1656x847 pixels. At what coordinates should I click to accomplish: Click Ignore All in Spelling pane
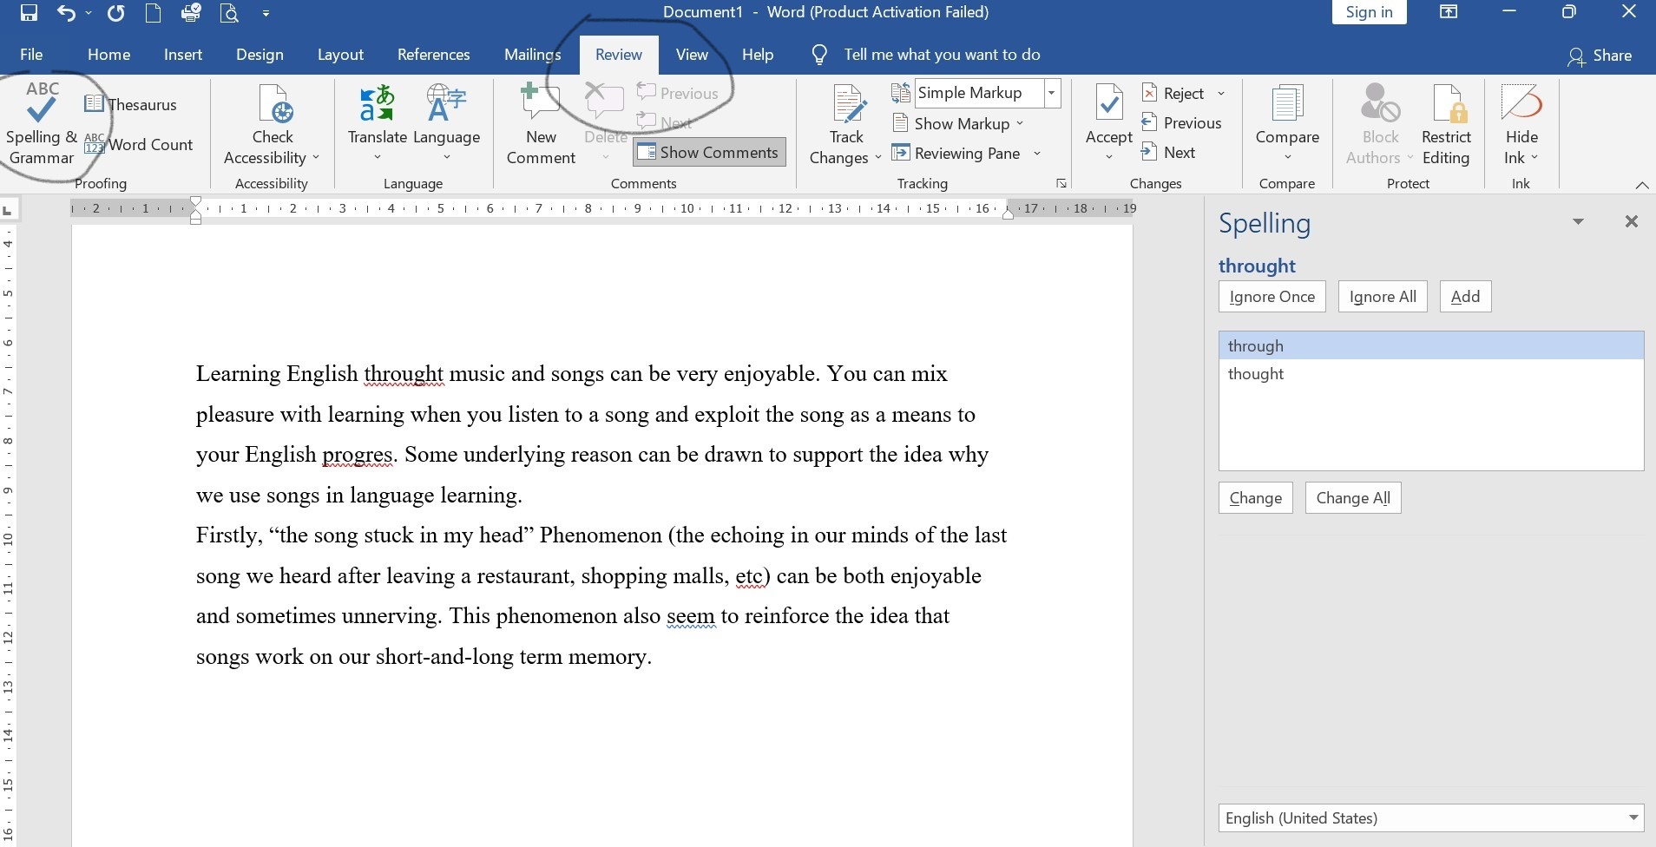pos(1382,296)
